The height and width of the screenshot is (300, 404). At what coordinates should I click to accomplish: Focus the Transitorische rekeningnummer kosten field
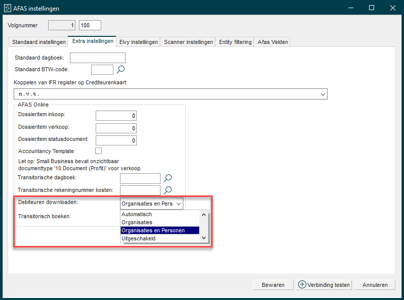(140, 190)
